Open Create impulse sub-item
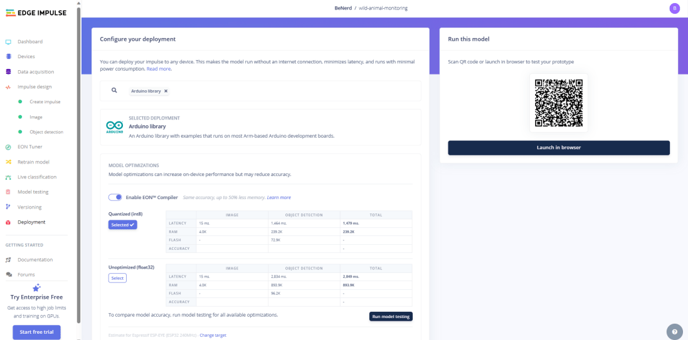 coord(45,101)
